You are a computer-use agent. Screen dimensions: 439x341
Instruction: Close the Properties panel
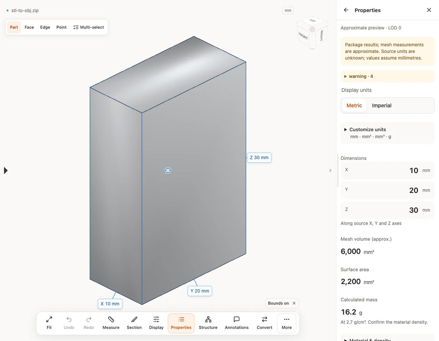[429, 10]
